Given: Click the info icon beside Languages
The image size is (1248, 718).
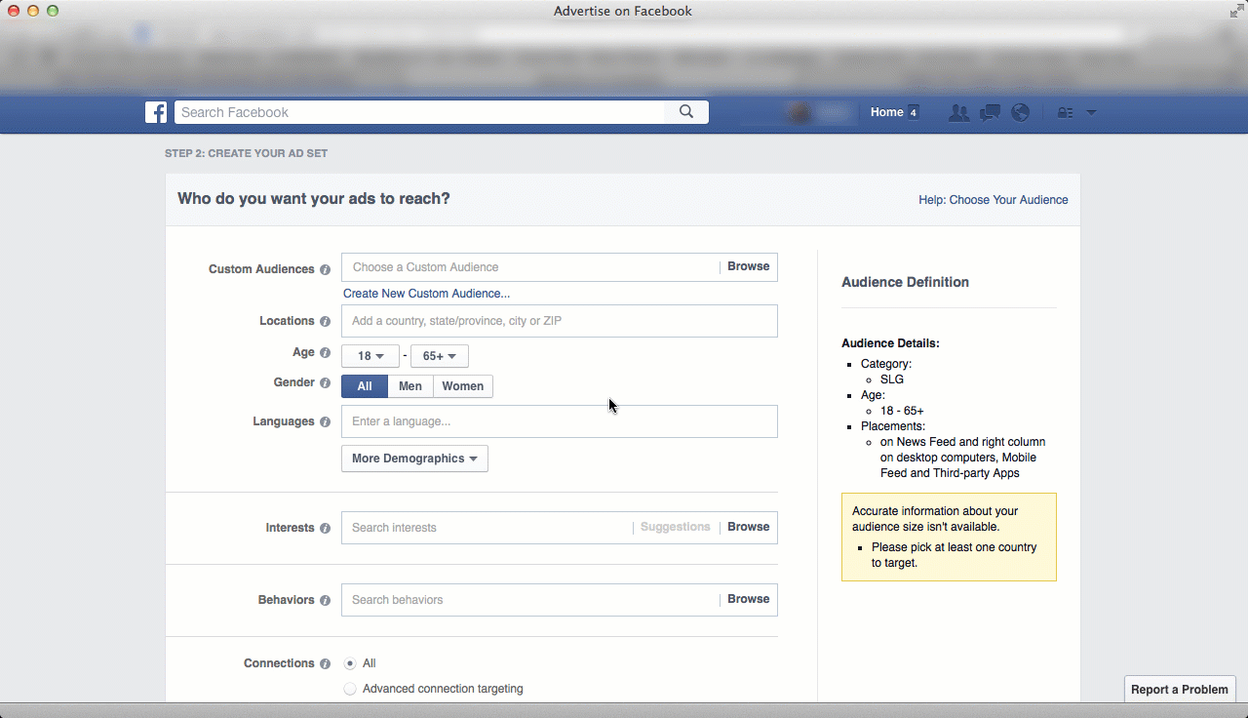Looking at the screenshot, I should (x=325, y=422).
